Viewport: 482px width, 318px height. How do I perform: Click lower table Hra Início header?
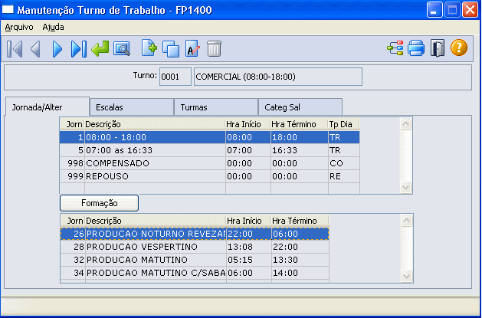pyautogui.click(x=249, y=221)
